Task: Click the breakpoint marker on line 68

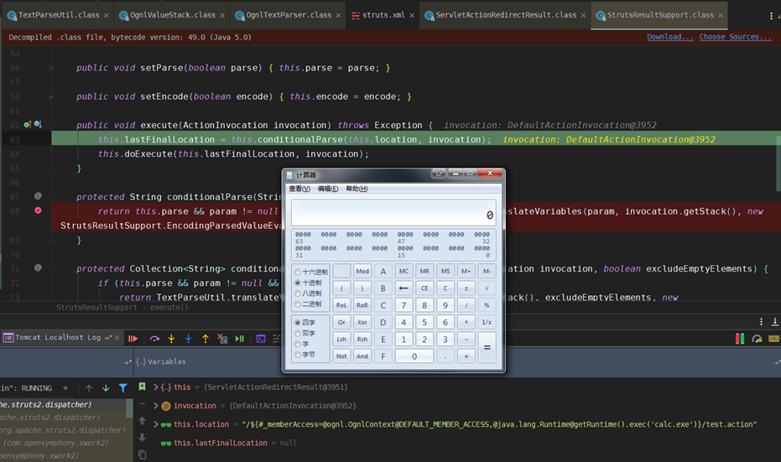Action: [38, 210]
